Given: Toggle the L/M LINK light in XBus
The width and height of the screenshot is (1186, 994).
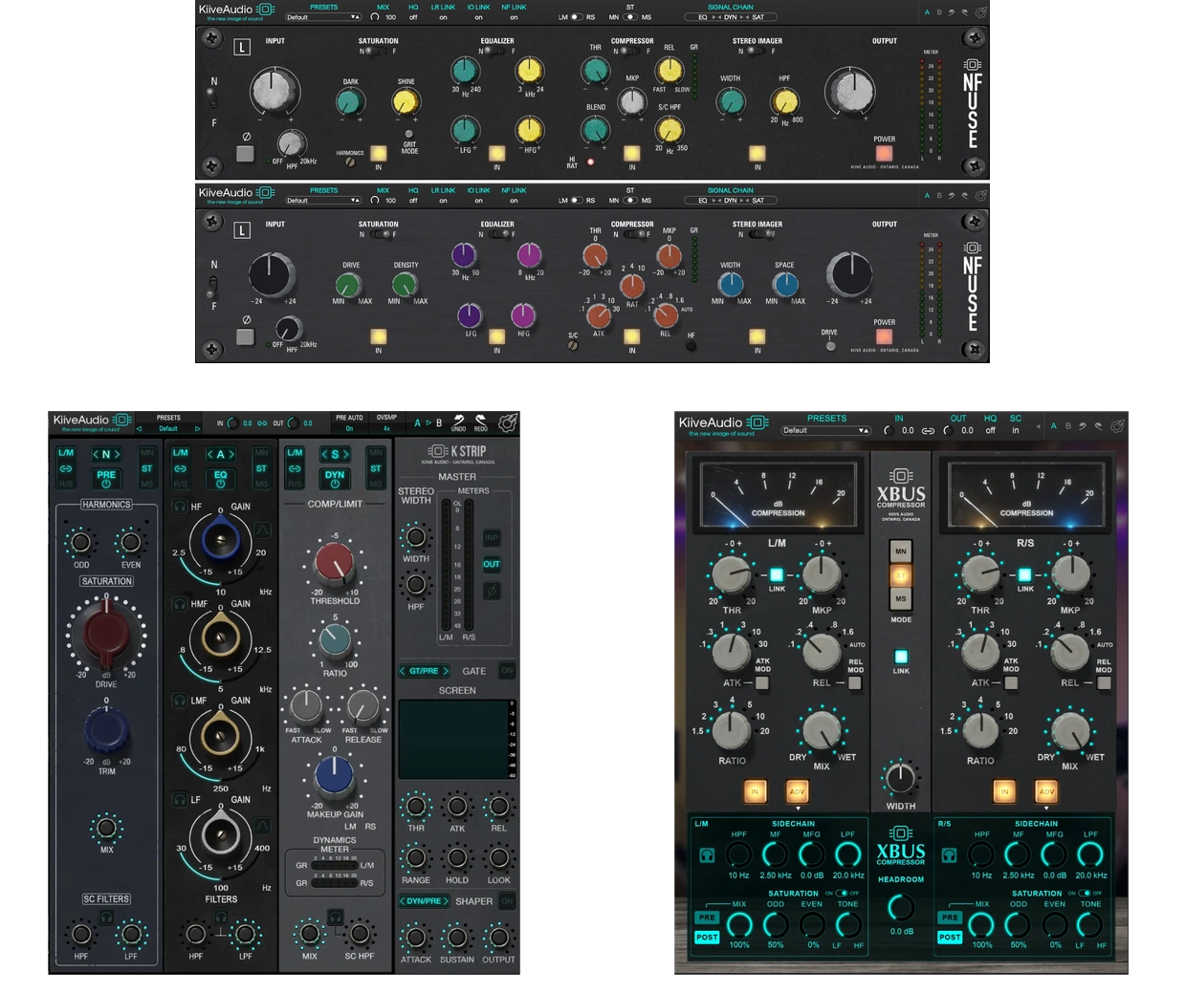Looking at the screenshot, I should 777,574.
